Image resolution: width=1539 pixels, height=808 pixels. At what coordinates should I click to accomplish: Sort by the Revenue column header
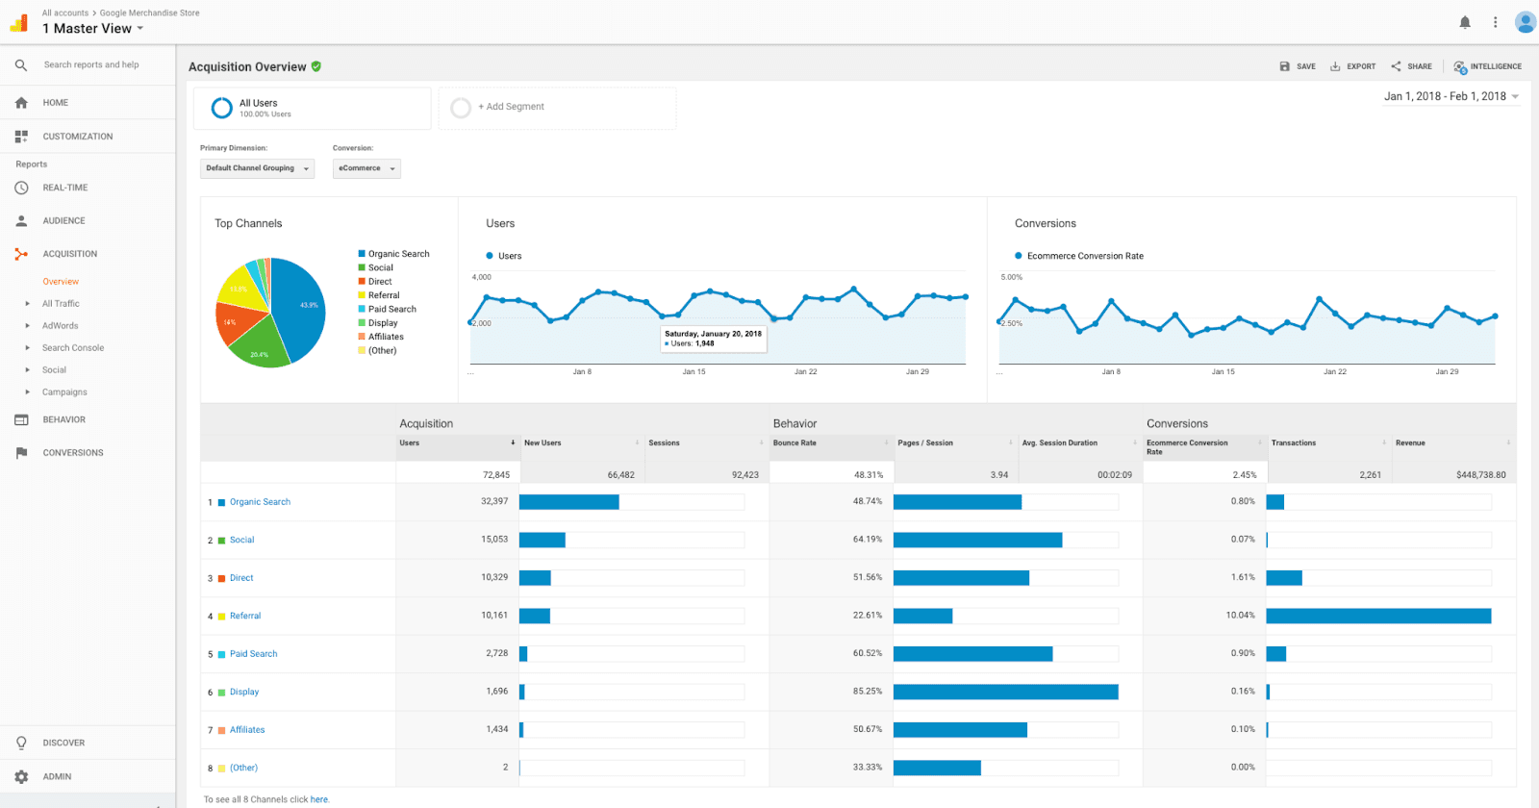(x=1410, y=443)
